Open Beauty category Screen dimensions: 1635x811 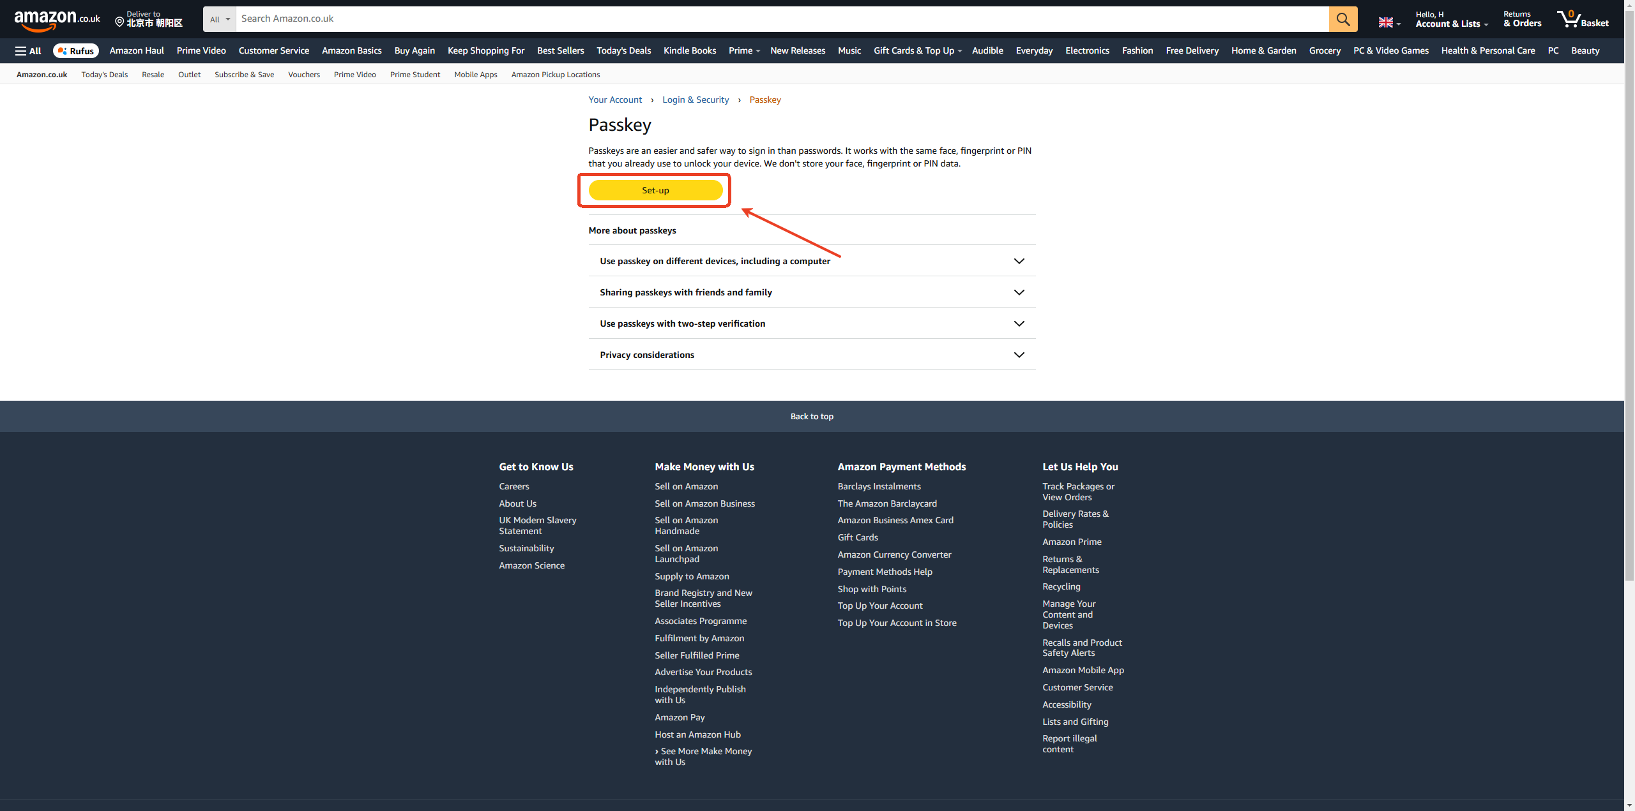pyautogui.click(x=1585, y=51)
